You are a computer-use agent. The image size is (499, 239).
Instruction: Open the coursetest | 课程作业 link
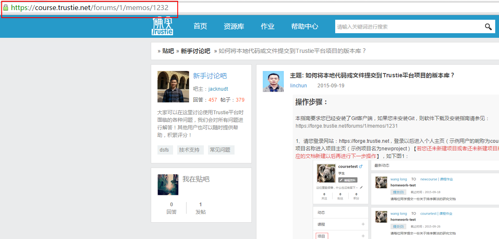coord(436,214)
